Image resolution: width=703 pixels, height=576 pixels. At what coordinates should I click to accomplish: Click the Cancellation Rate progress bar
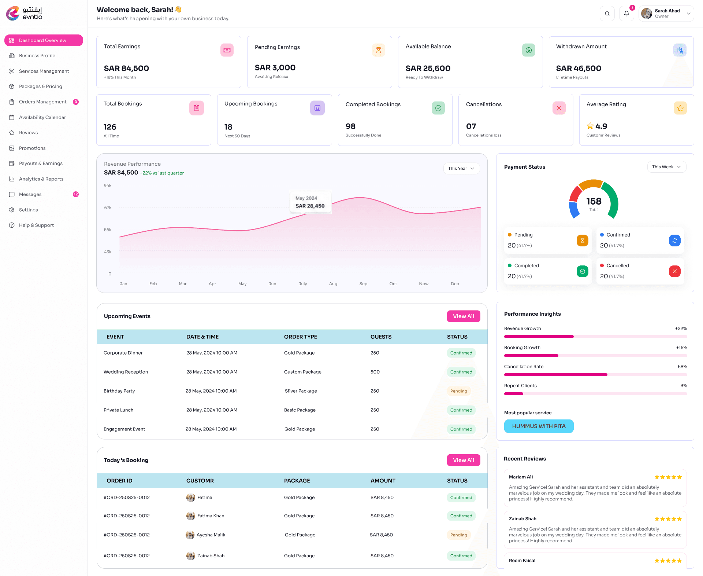click(595, 375)
